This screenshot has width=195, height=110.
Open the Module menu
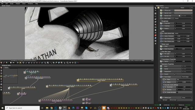point(18,4)
